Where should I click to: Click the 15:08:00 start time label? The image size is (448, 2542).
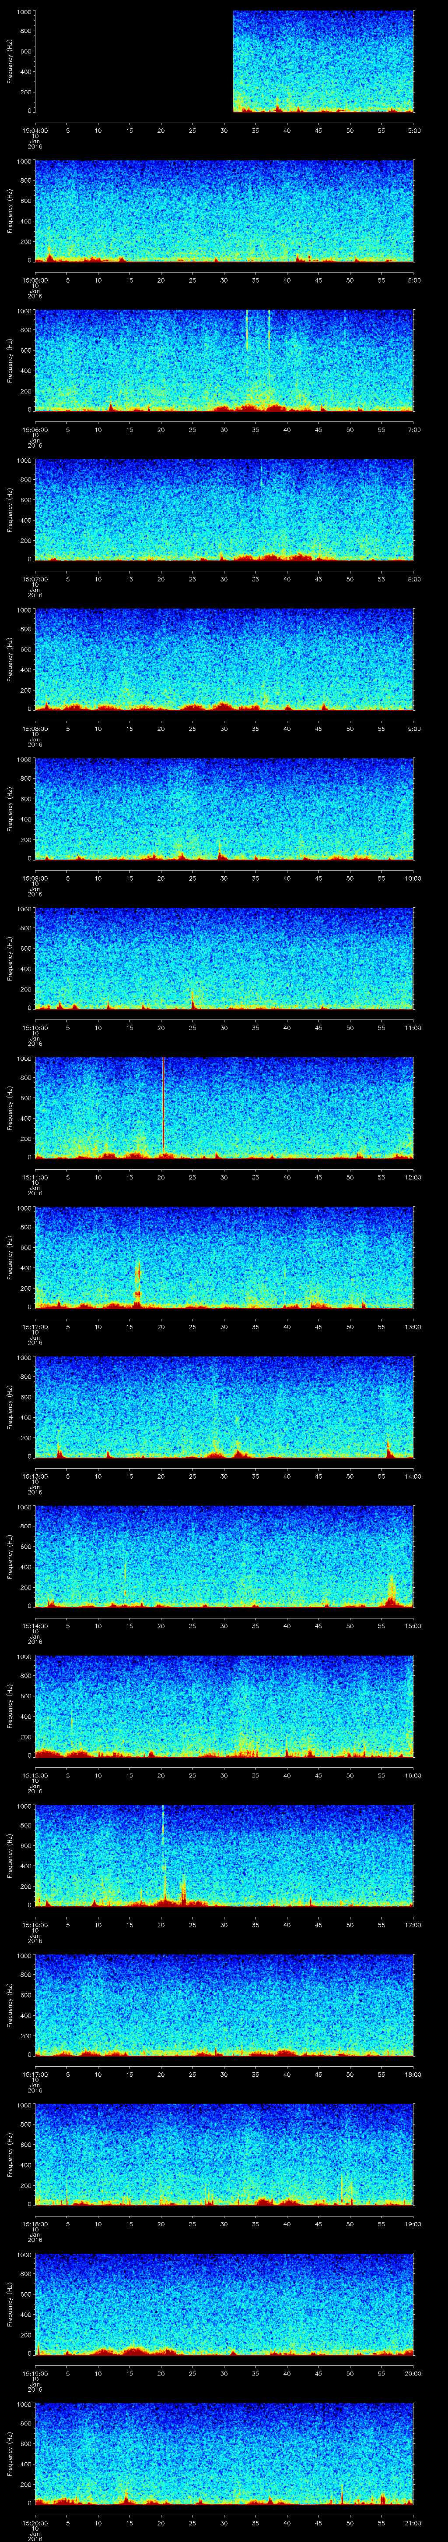point(35,728)
